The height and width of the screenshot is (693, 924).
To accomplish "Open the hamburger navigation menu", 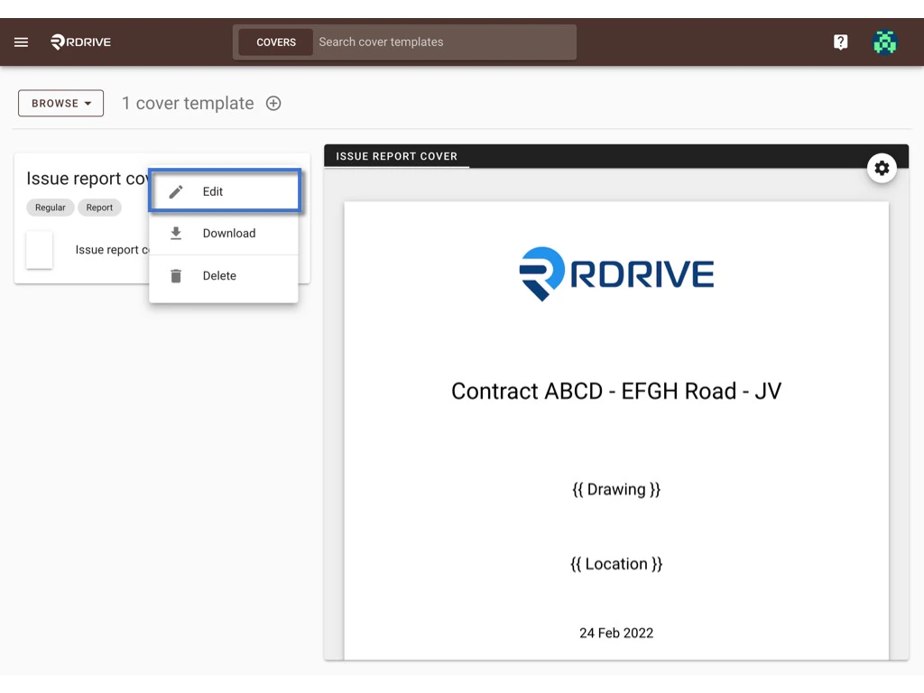I will tap(22, 42).
